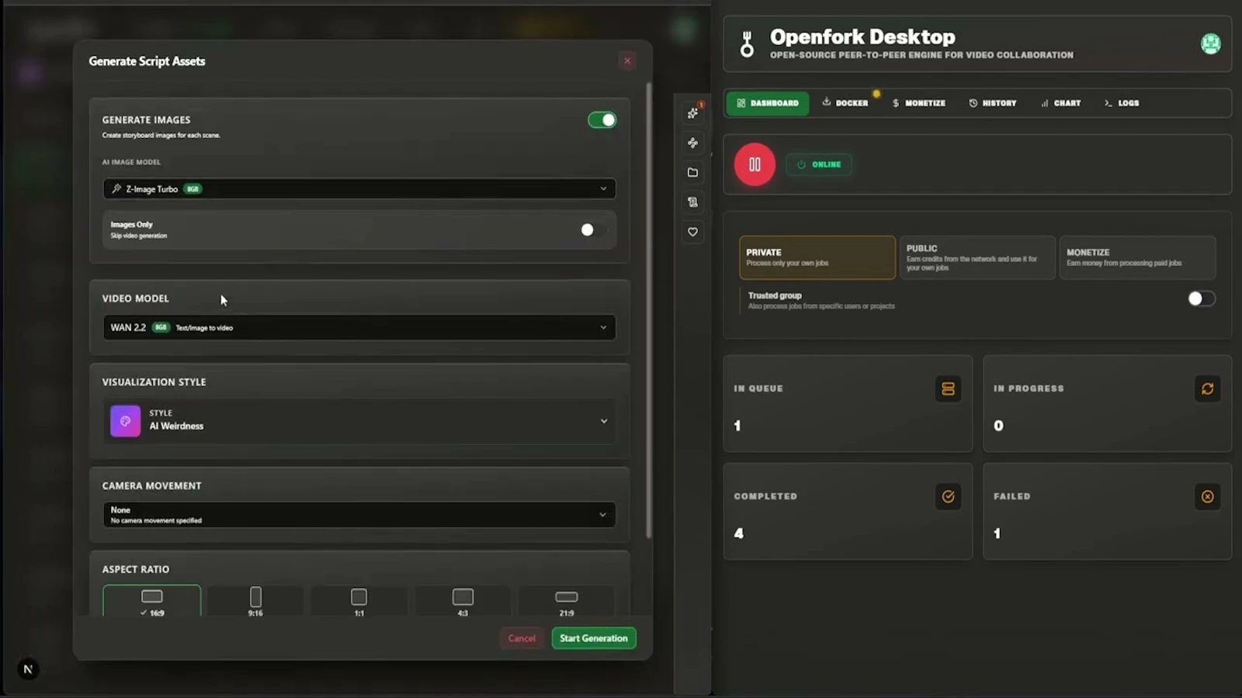Expand the Visualization Style selector
The image size is (1242, 698).
point(359,421)
